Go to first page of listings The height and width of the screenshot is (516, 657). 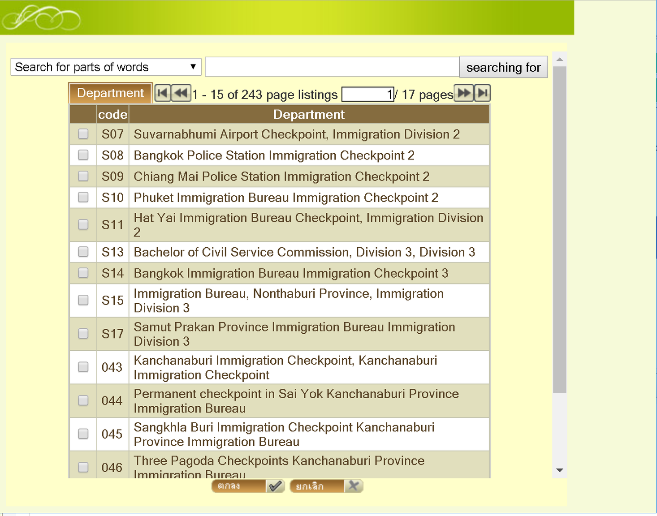163,93
